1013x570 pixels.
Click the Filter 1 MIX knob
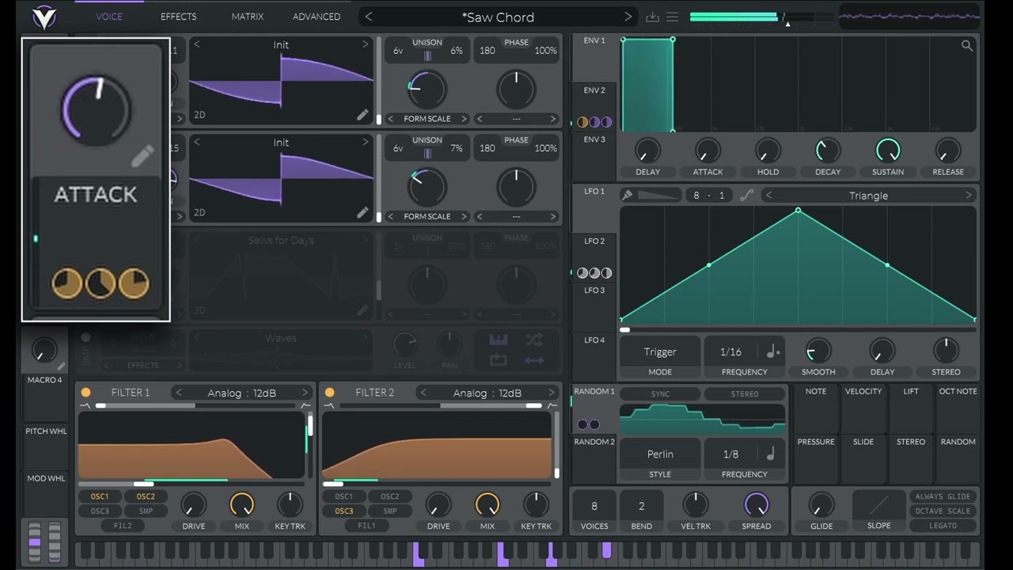(242, 504)
